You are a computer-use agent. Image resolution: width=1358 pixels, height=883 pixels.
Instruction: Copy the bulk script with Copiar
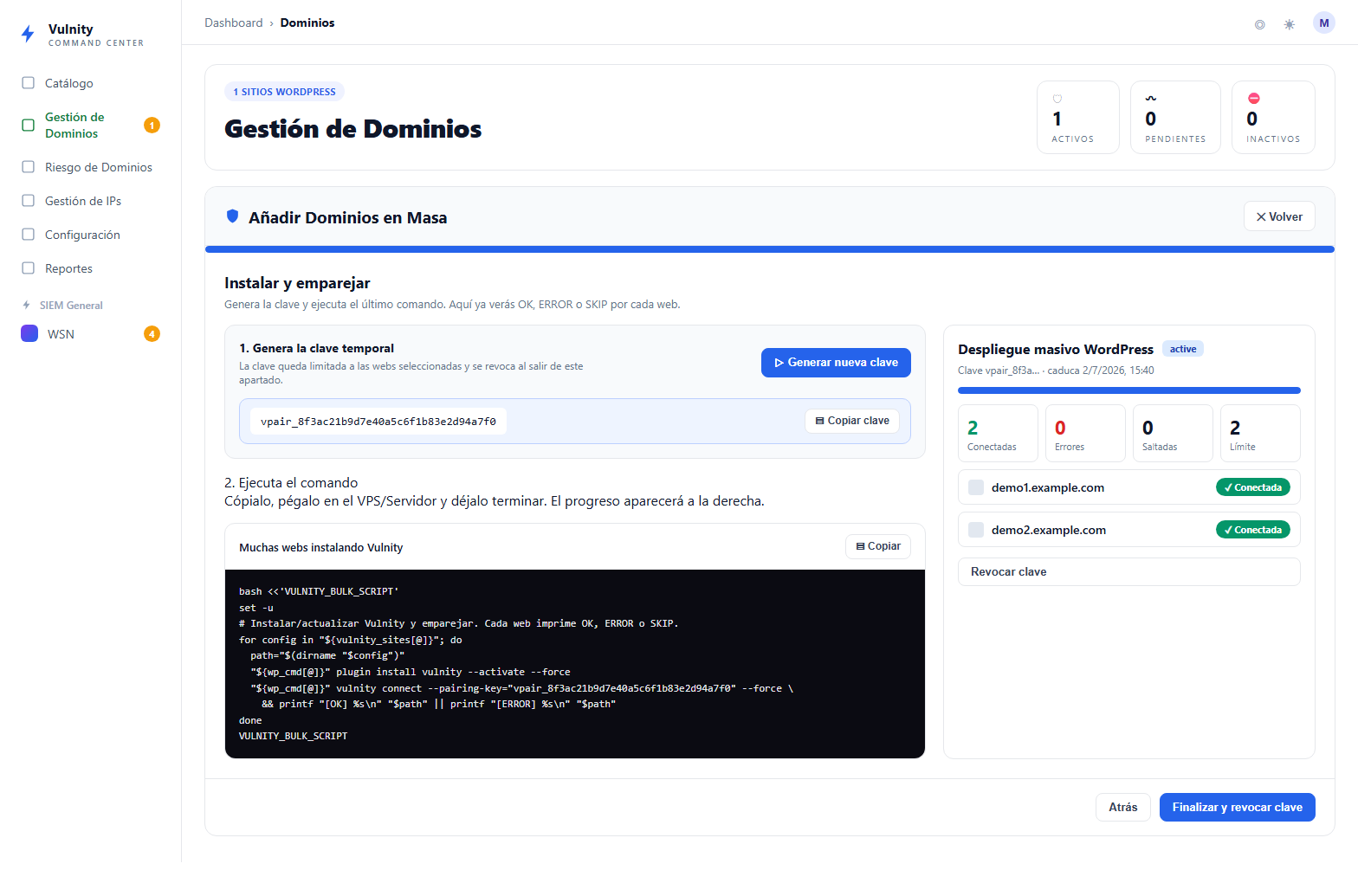click(877, 546)
